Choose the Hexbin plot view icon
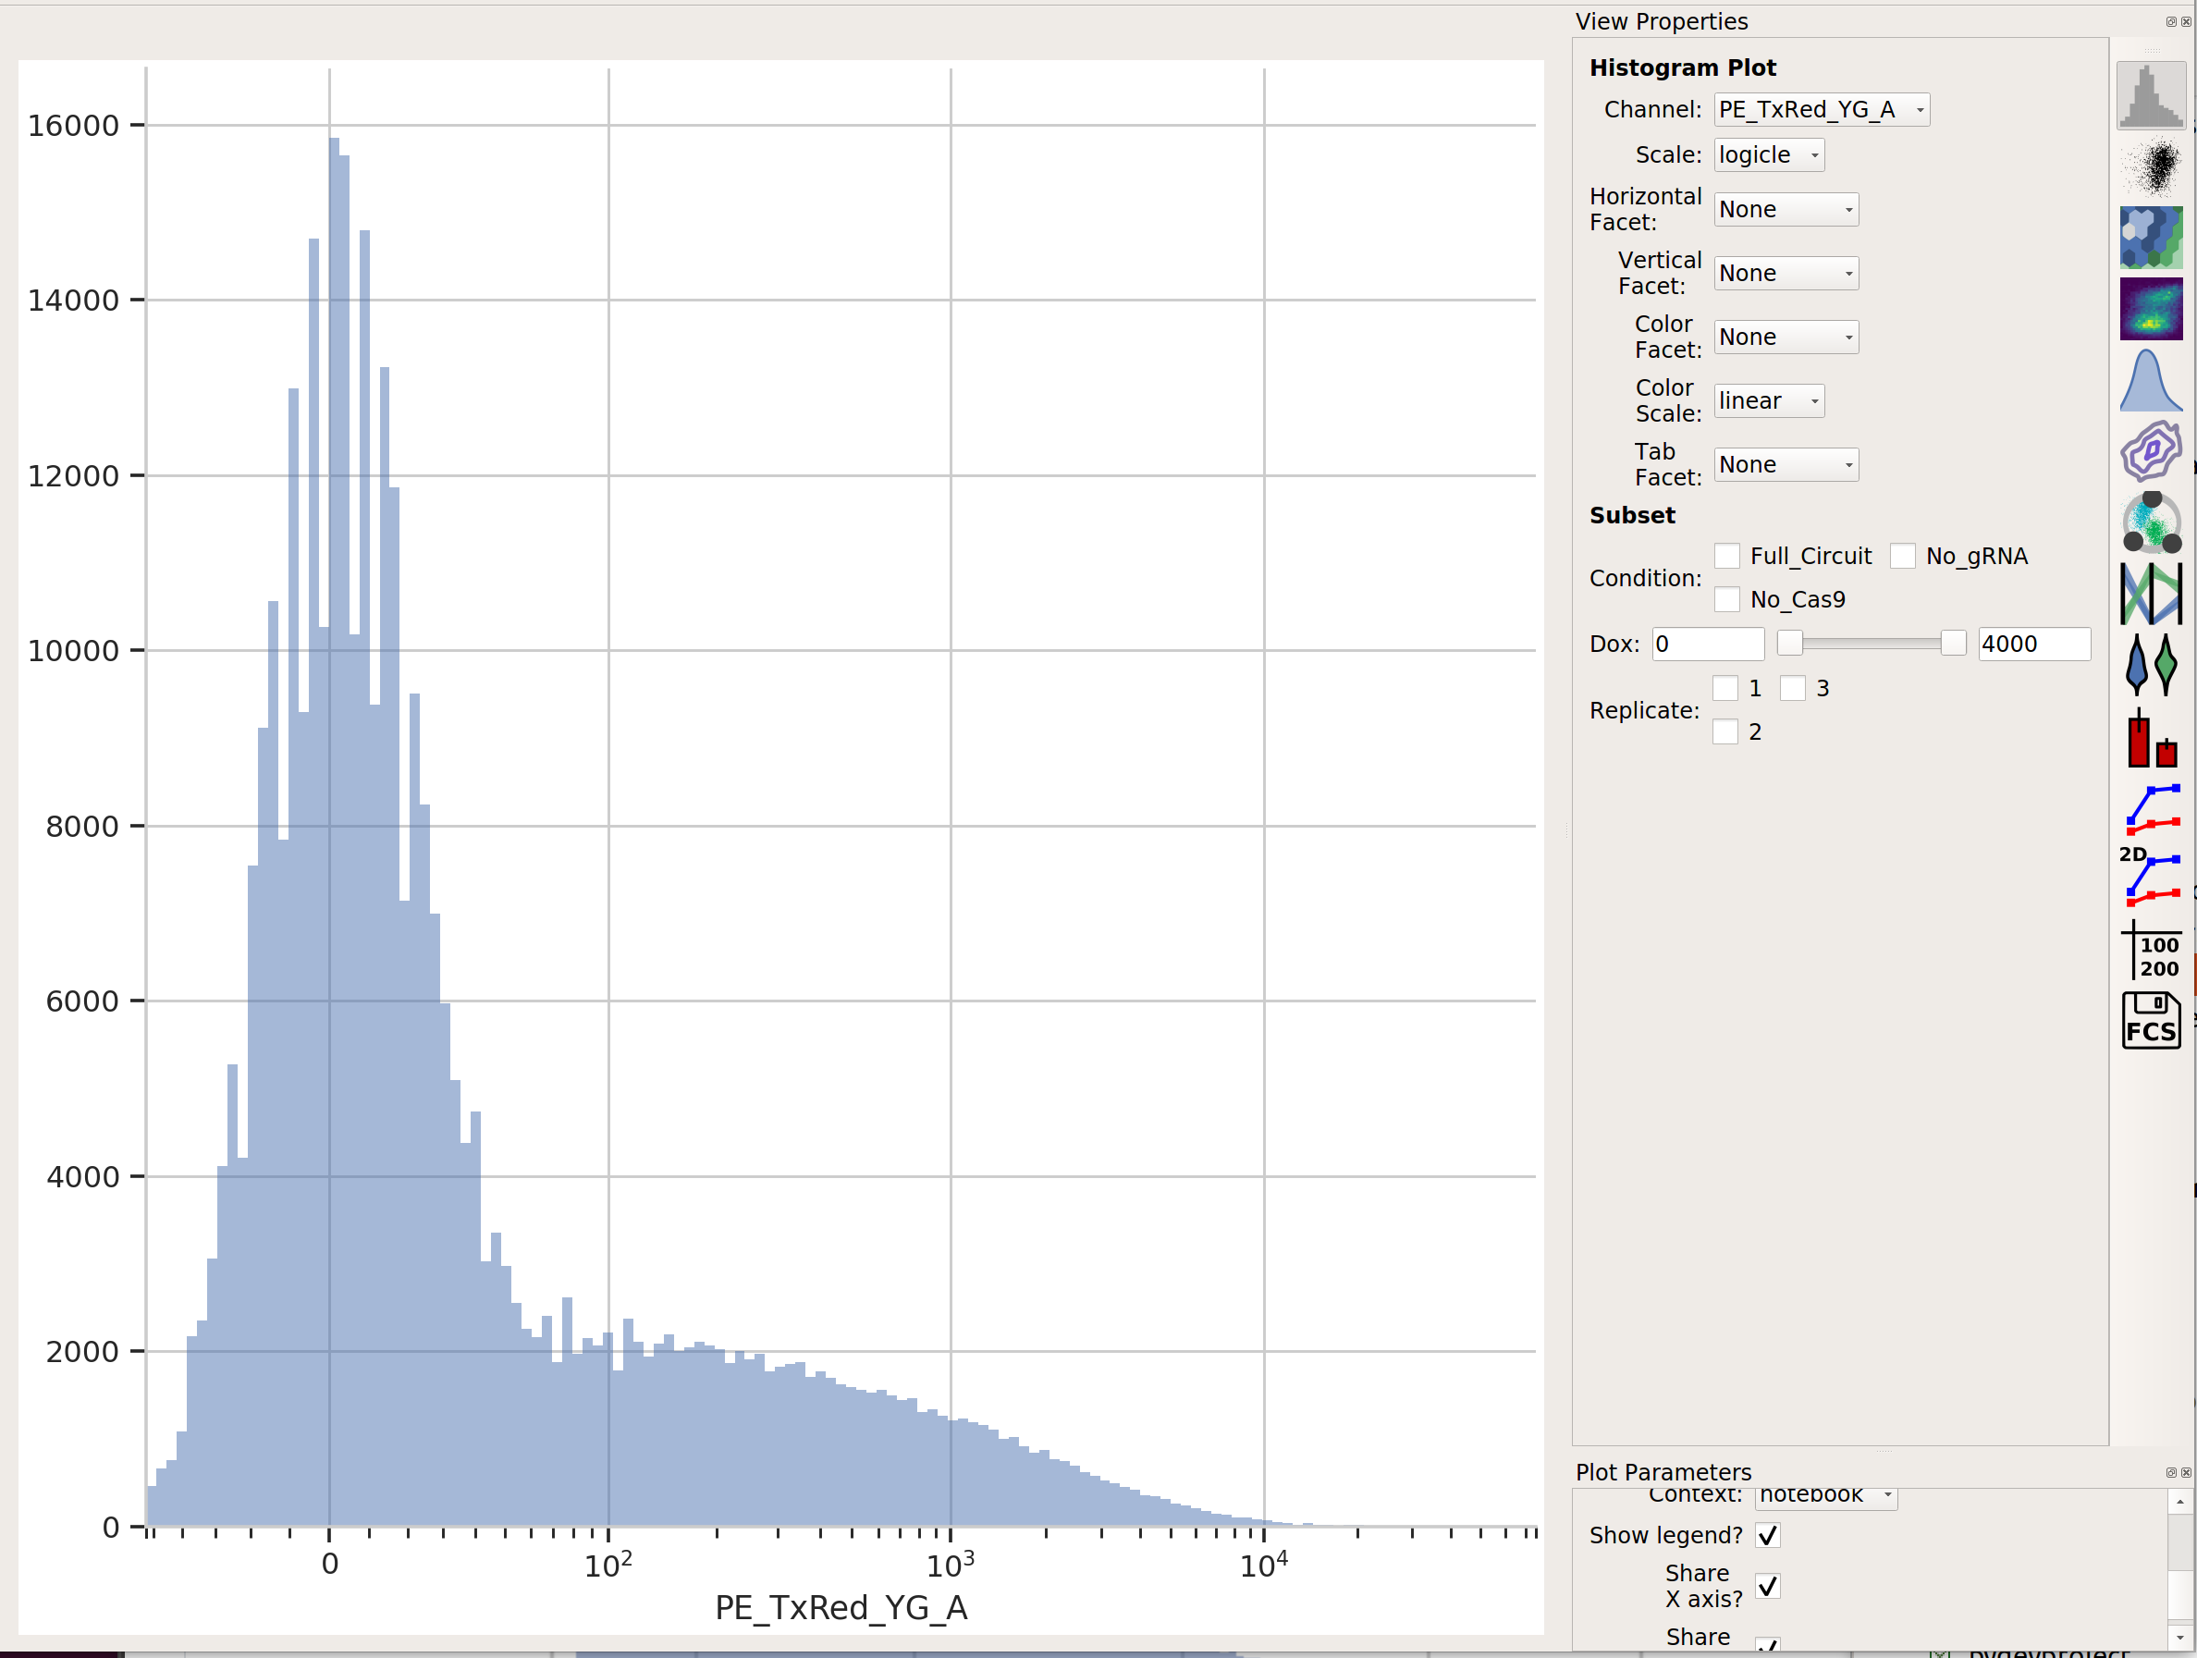Screen dimensions: 2197x1658 coord(2151,238)
